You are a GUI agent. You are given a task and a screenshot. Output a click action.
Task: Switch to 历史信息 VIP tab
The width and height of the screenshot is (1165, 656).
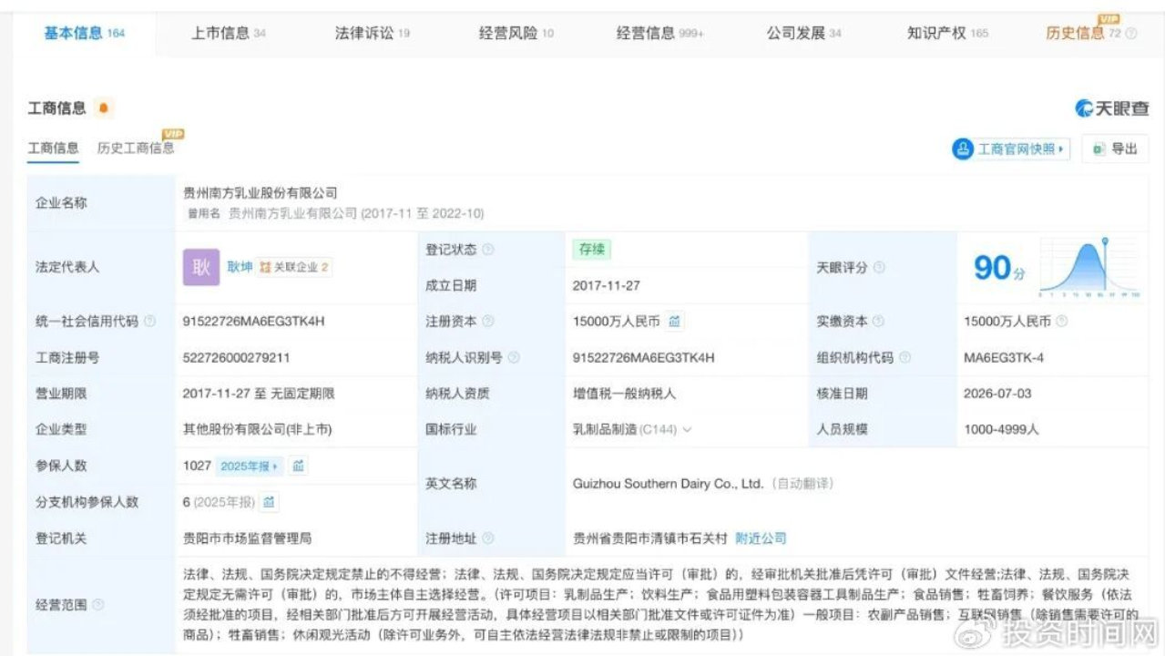[1084, 34]
